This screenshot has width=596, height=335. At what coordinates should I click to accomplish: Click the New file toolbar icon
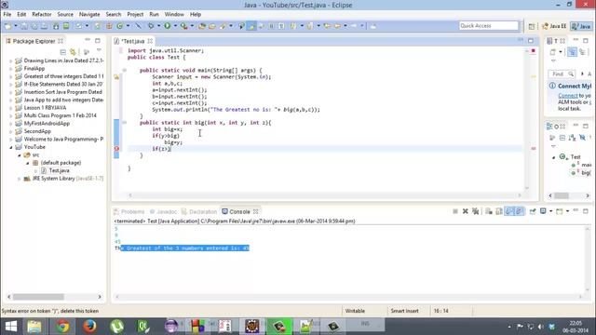(7, 26)
